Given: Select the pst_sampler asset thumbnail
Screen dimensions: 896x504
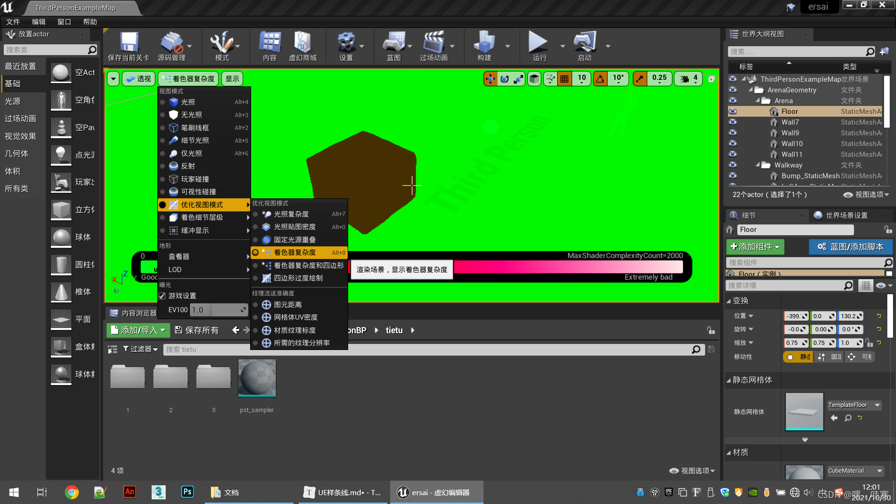Looking at the screenshot, I should [257, 378].
